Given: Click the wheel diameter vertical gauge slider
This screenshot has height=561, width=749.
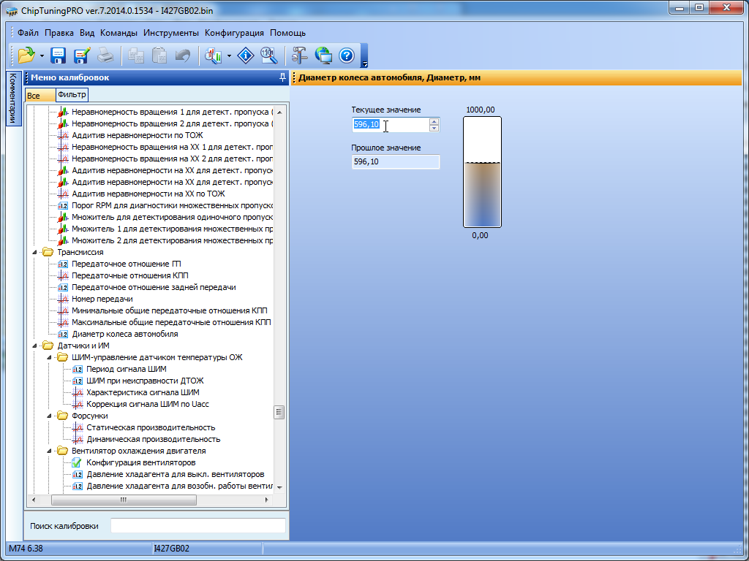Looking at the screenshot, I should click(x=482, y=172).
